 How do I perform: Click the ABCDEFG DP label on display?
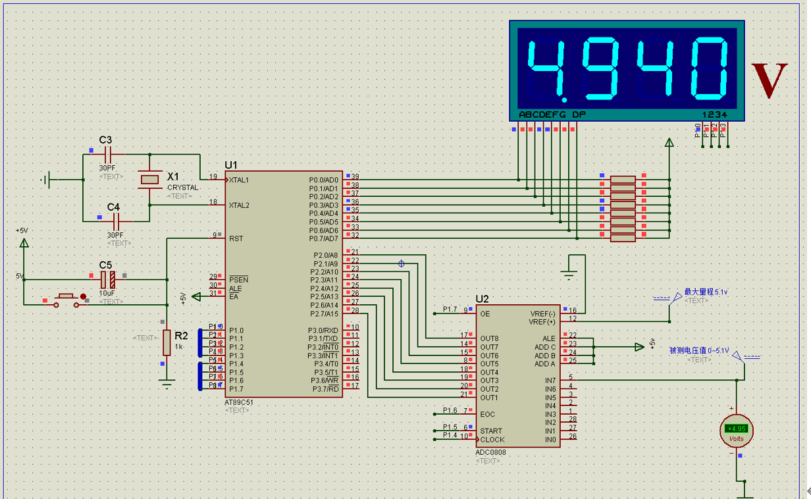[x=552, y=115]
